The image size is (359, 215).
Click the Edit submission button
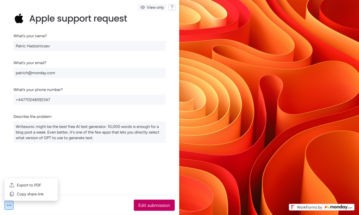click(x=154, y=205)
